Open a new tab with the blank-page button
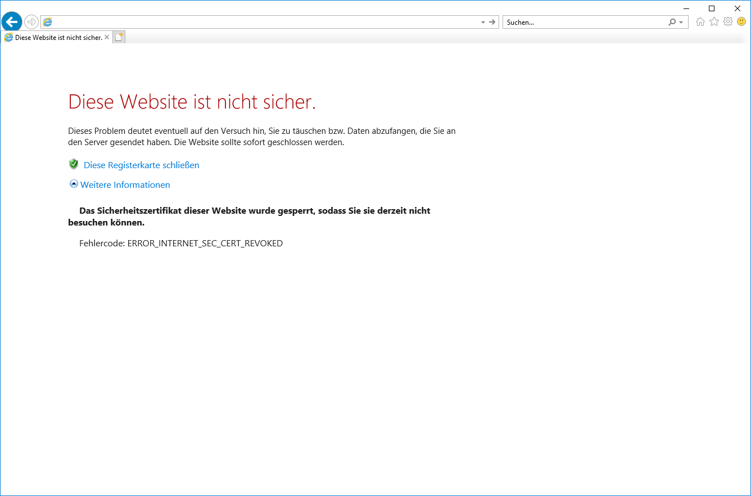This screenshot has width=751, height=496. tap(119, 37)
